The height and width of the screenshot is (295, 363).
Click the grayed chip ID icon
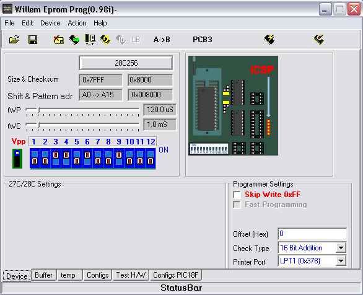[x=120, y=40]
